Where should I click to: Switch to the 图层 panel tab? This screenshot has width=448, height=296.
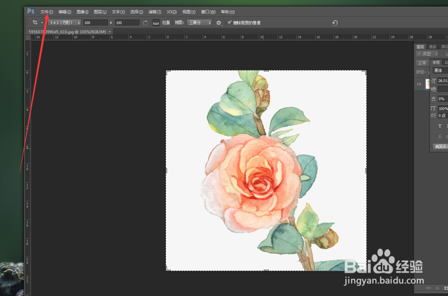pyautogui.click(x=420, y=47)
